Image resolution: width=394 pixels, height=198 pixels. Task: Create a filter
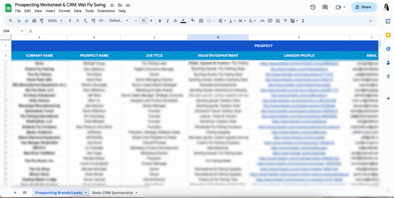point(285,21)
